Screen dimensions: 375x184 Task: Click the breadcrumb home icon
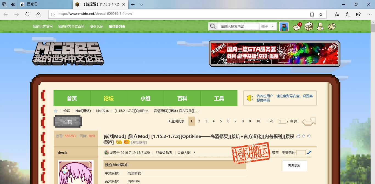point(56,111)
